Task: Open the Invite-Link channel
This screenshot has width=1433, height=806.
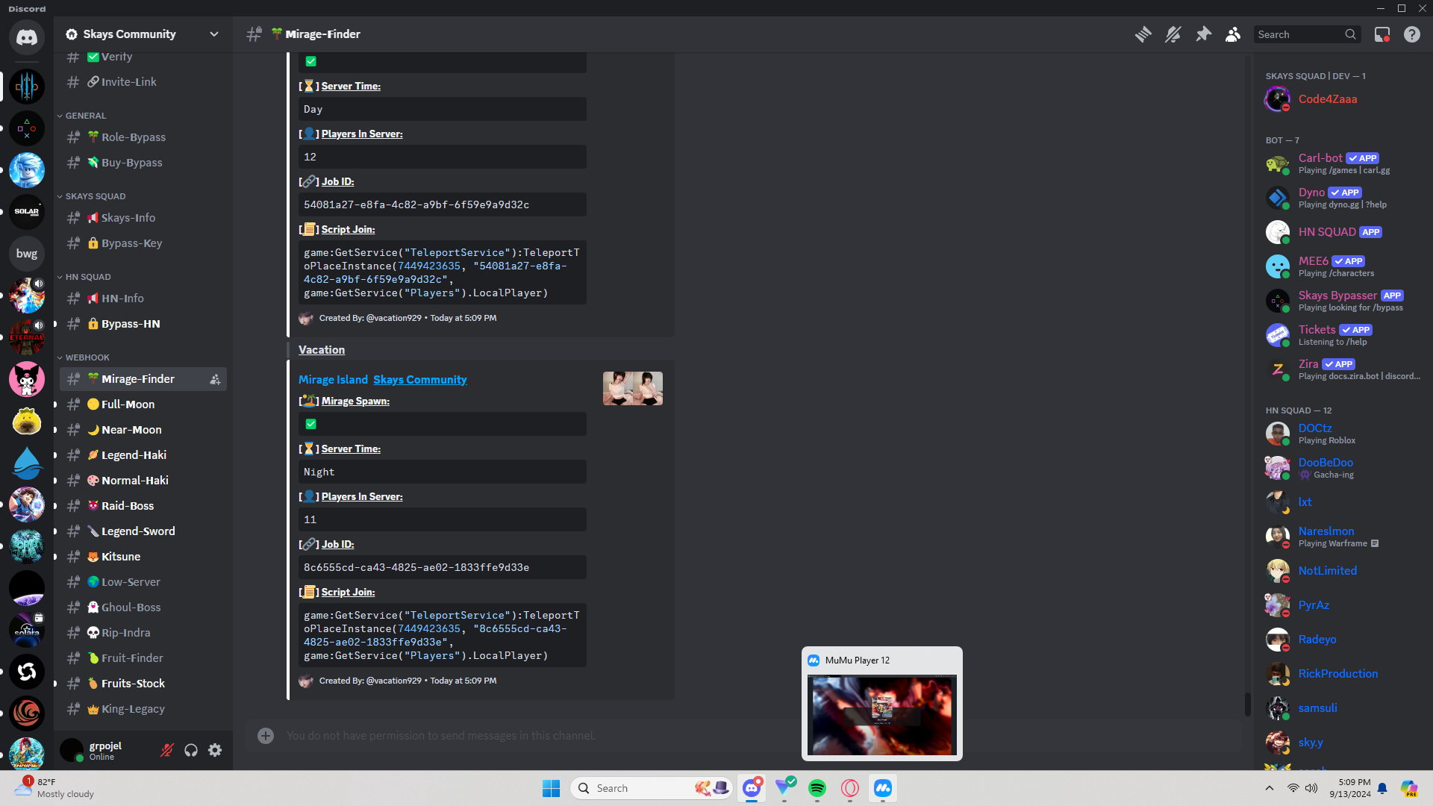Action: pos(143,82)
